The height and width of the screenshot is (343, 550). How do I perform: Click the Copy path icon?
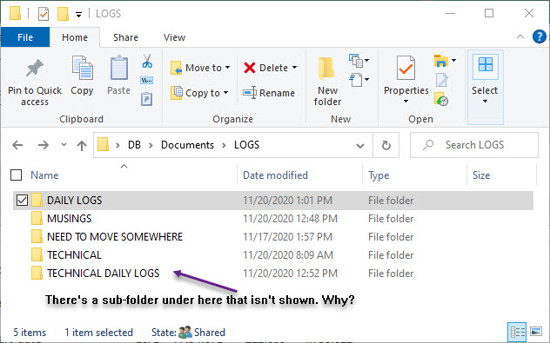pyautogui.click(x=146, y=81)
